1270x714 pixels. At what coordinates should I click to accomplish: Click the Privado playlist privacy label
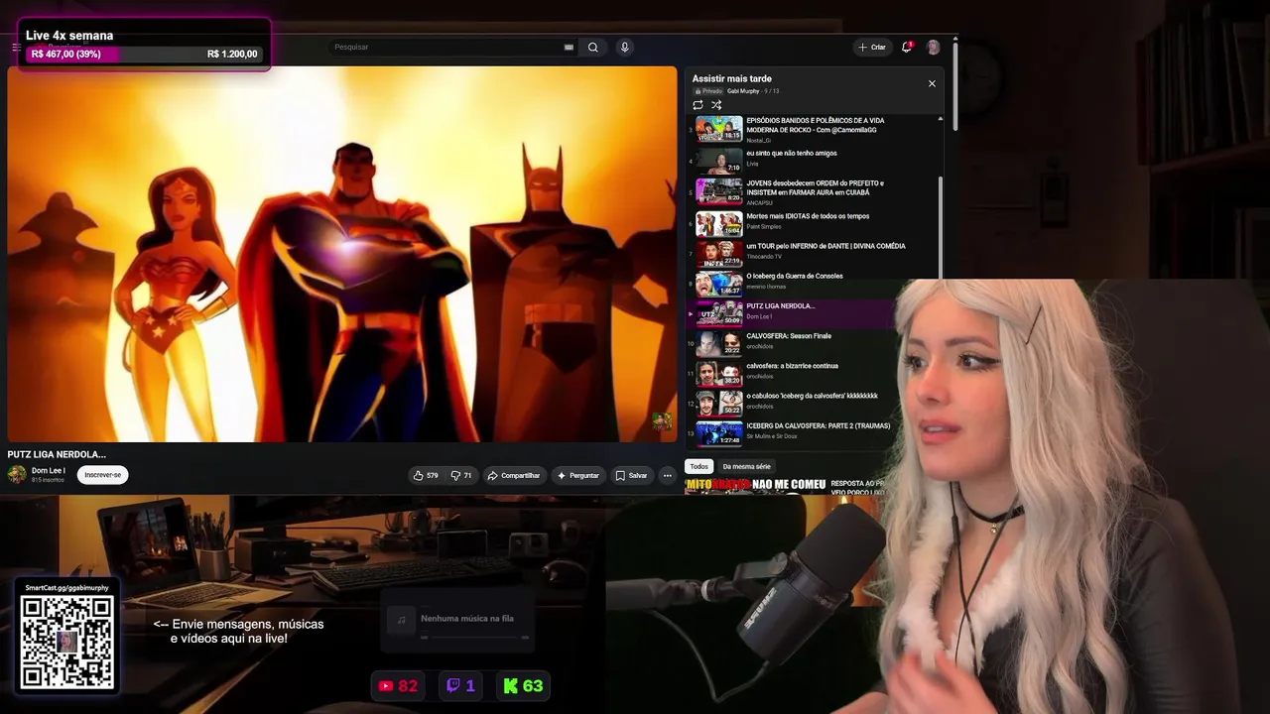[x=708, y=91]
